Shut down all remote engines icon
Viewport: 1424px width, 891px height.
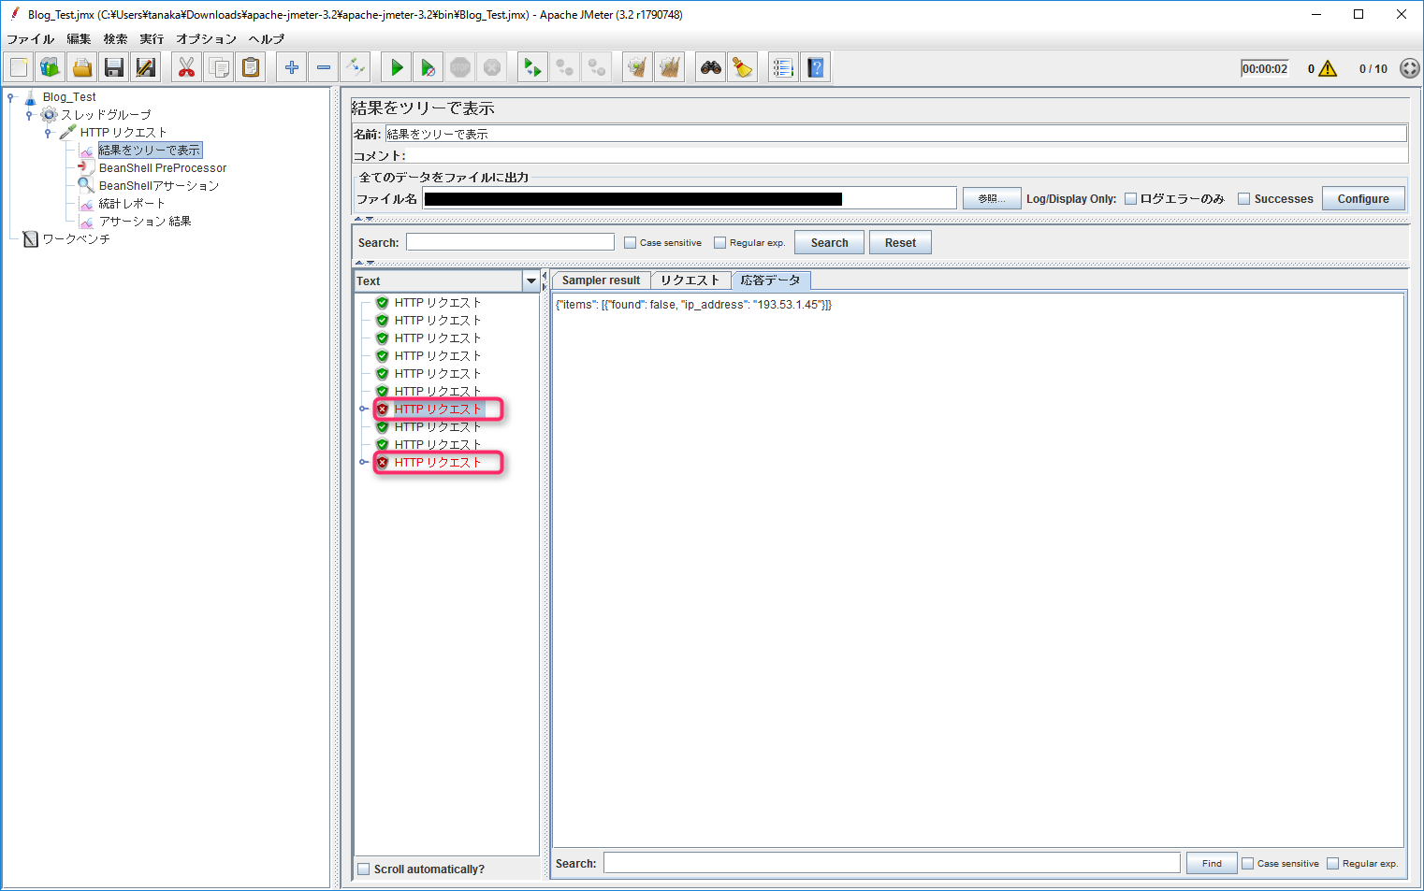(597, 67)
